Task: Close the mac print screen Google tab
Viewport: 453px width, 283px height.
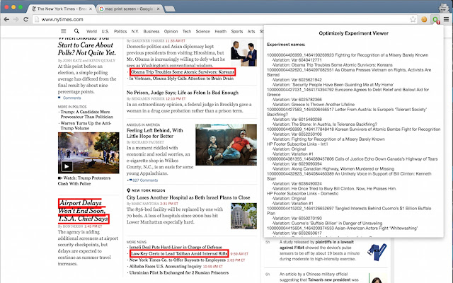Action: point(158,9)
